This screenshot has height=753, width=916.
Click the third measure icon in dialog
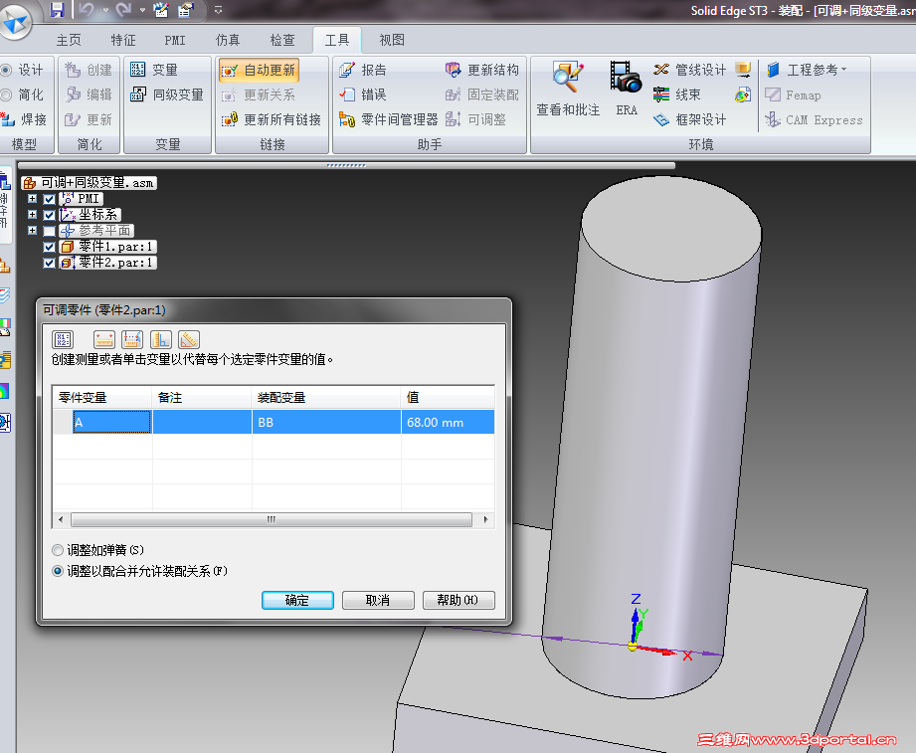161,339
